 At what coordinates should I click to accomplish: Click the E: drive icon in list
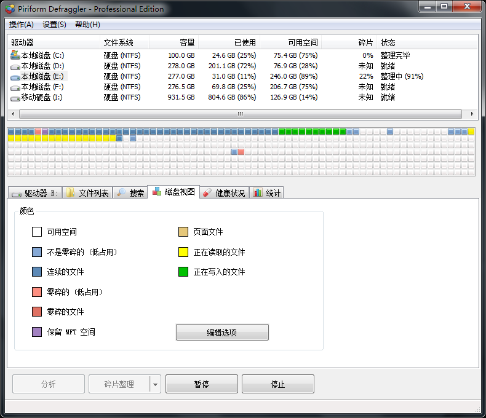(15, 77)
